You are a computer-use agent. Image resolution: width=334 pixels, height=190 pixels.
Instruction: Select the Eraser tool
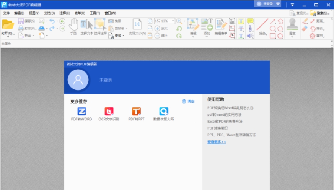(x=305, y=28)
